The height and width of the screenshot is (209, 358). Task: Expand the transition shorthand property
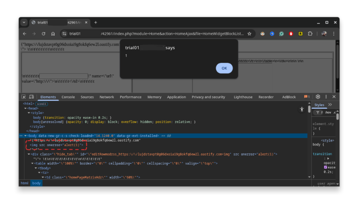[328, 159]
